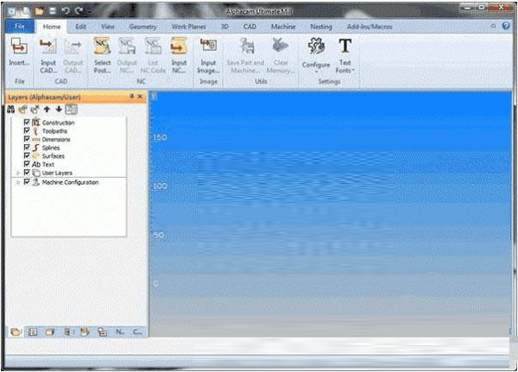Switch to the View ribbon tab

[108, 27]
